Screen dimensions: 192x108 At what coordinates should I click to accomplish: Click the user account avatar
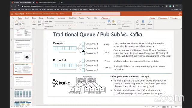pyautogui.click(x=180, y=14)
